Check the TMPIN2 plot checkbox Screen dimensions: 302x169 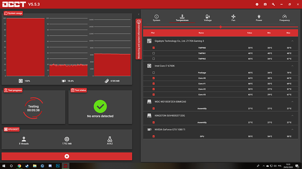point(154,59)
